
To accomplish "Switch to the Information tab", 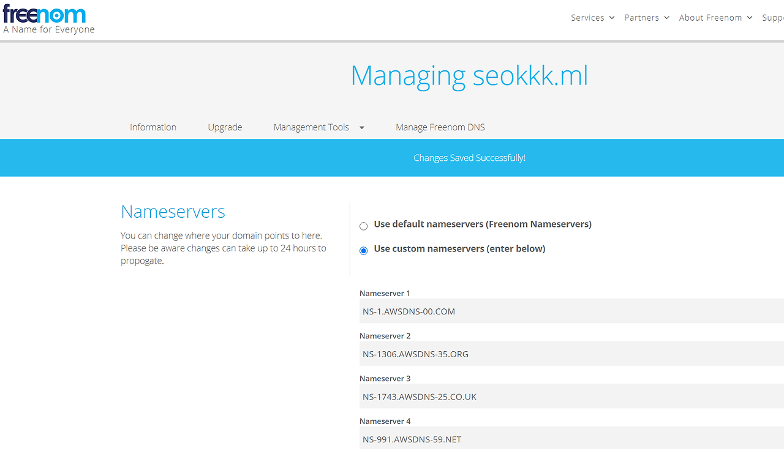I will pos(153,127).
